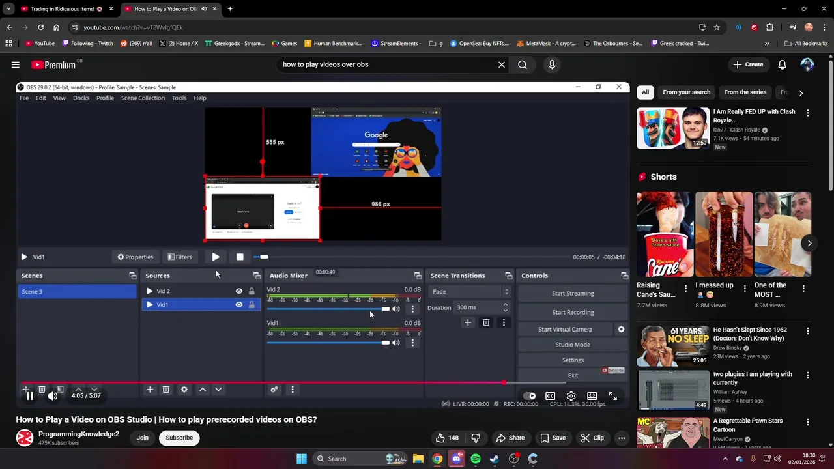This screenshot has height=469, width=834.
Task: Adjust Vid 2 volume slider in mixer
Action: click(x=328, y=309)
